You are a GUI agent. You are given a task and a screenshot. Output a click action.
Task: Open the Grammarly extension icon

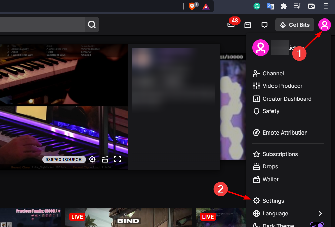point(257,6)
